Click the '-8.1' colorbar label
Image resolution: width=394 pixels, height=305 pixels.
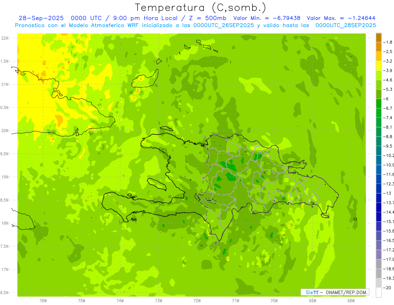(x=388, y=127)
